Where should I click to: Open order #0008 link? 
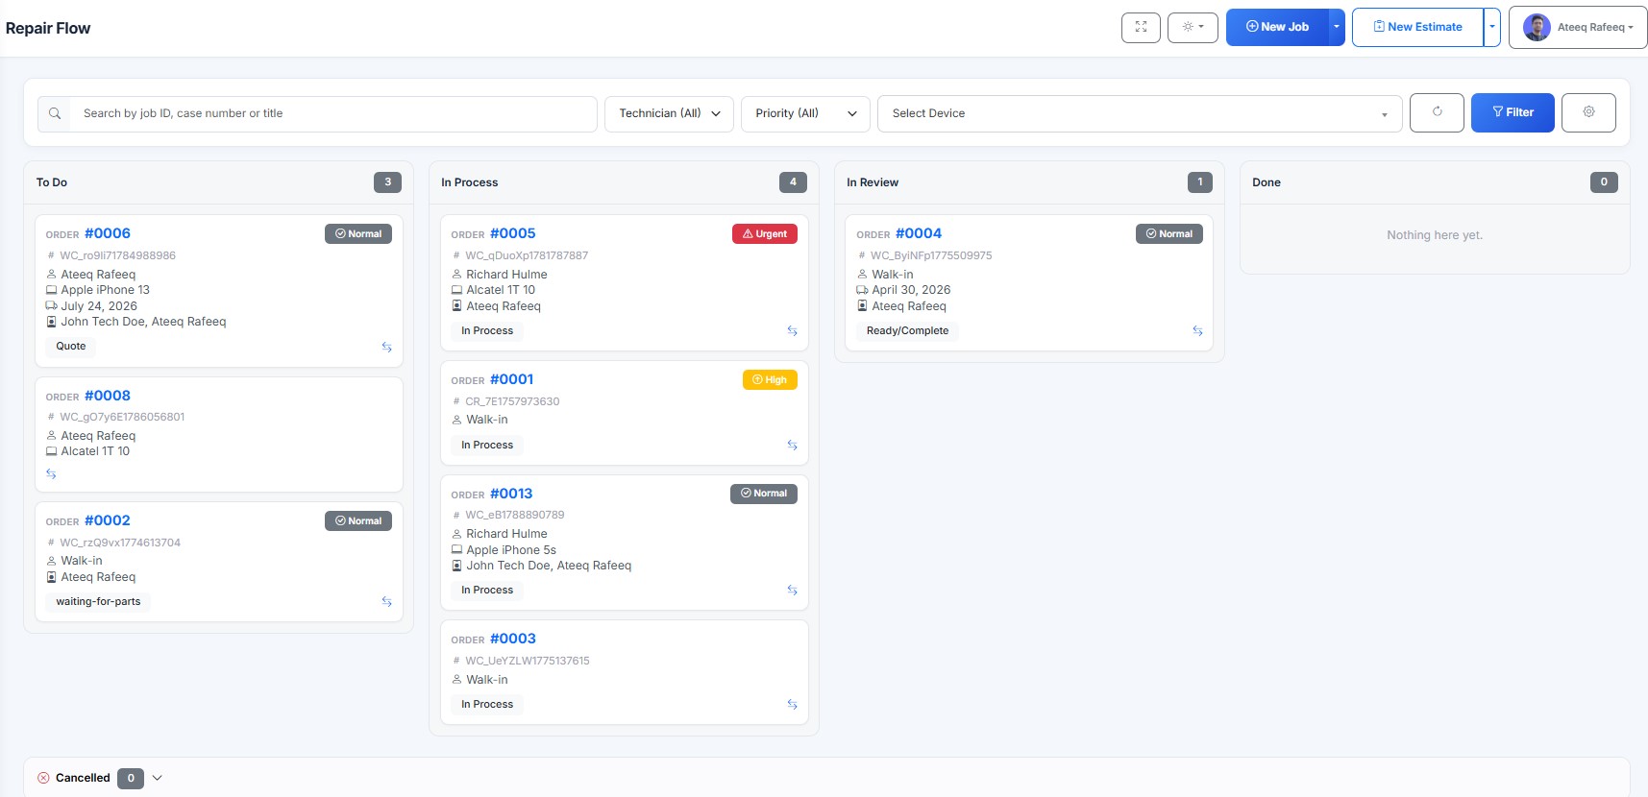(108, 396)
